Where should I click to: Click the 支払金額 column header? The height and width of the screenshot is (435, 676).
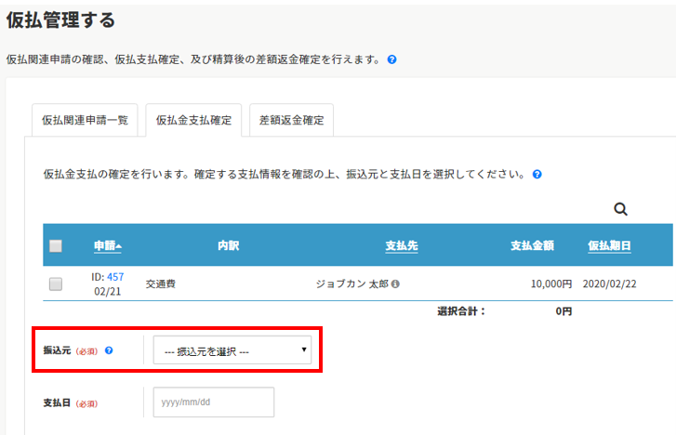(x=532, y=245)
